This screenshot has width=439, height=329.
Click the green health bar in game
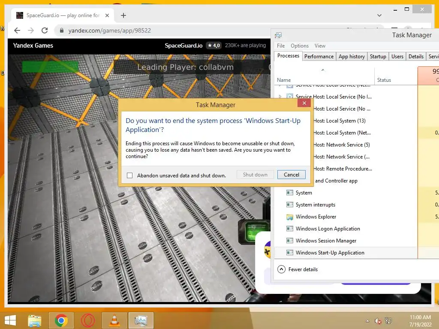50,67
